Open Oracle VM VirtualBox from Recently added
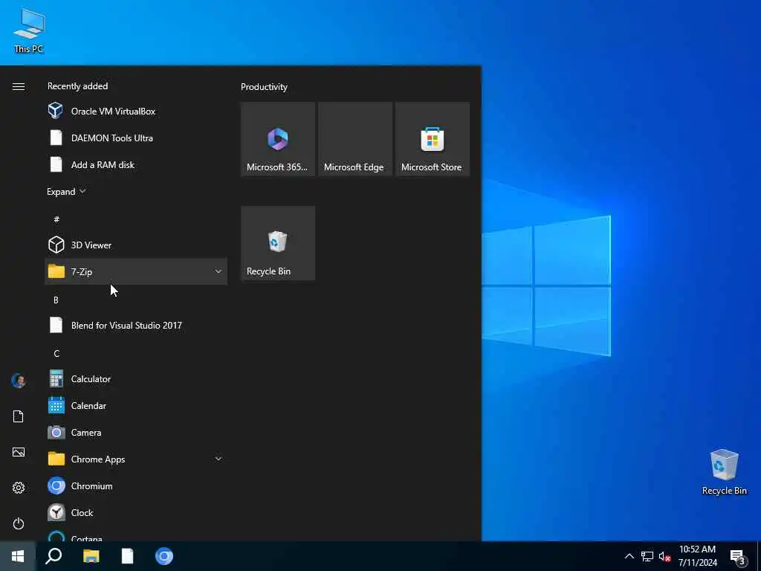761x571 pixels. pos(136,112)
